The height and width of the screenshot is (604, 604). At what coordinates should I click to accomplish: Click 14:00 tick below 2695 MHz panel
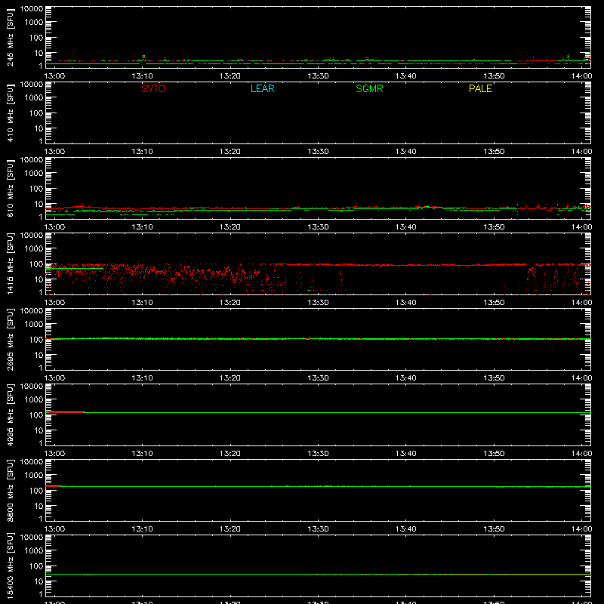(x=581, y=378)
